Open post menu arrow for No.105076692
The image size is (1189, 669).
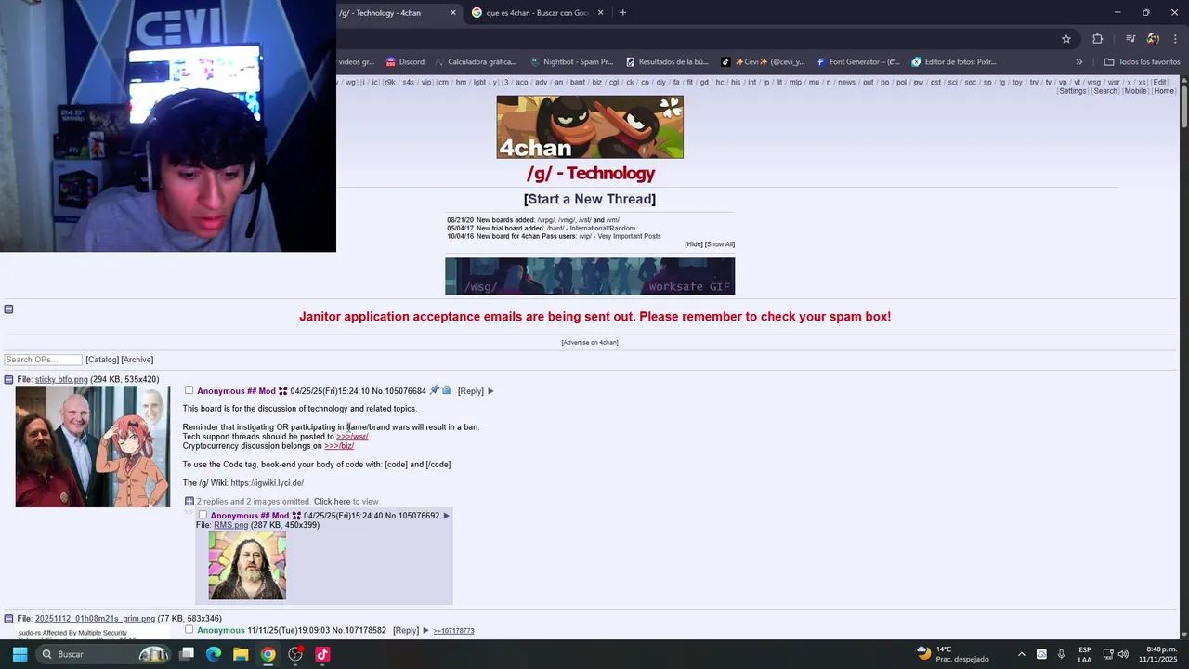coord(446,516)
